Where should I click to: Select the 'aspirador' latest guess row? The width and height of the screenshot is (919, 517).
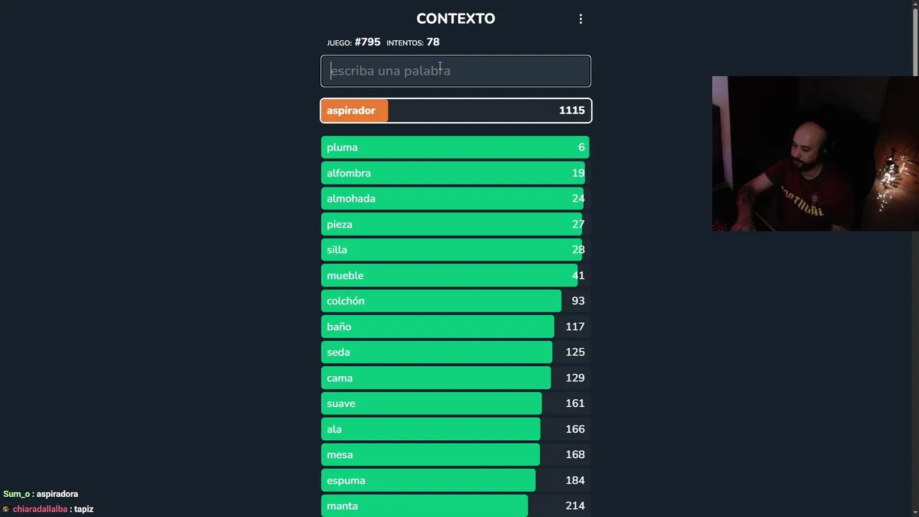click(x=455, y=111)
